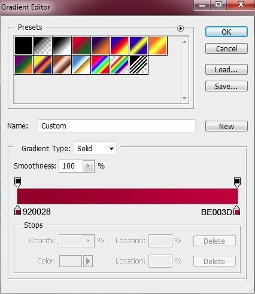
Task: Click the New gradient button
Action: (x=226, y=126)
